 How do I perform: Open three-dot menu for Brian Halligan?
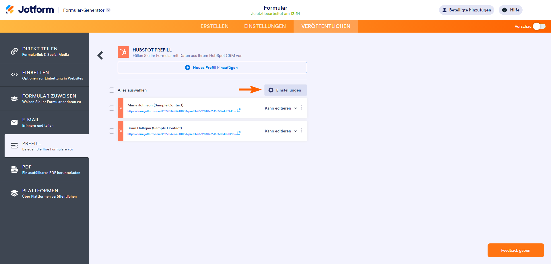301,130
